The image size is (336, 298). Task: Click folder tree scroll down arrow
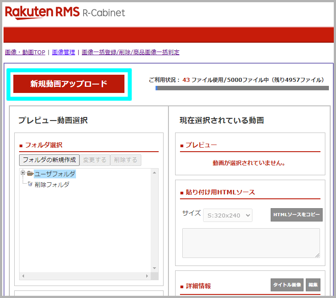click(x=155, y=268)
